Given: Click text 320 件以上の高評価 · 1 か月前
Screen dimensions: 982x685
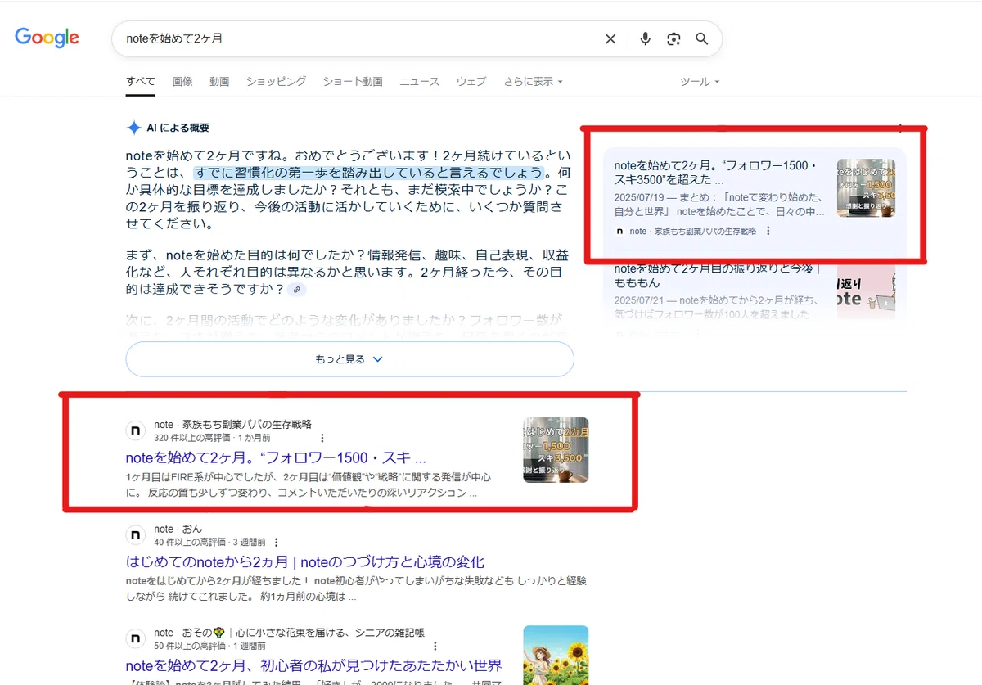Looking at the screenshot, I should click(x=212, y=438).
